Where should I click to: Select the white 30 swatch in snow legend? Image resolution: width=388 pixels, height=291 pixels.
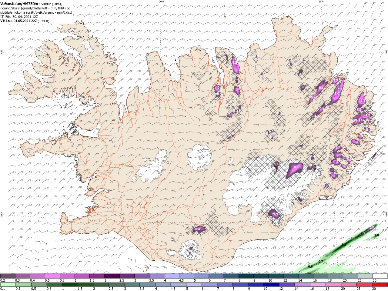(380, 276)
